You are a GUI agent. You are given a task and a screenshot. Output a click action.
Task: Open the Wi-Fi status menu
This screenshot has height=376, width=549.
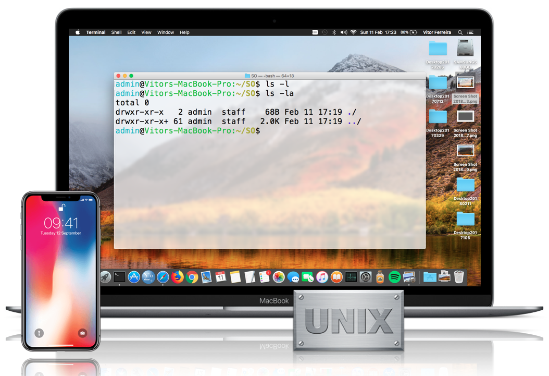click(353, 32)
